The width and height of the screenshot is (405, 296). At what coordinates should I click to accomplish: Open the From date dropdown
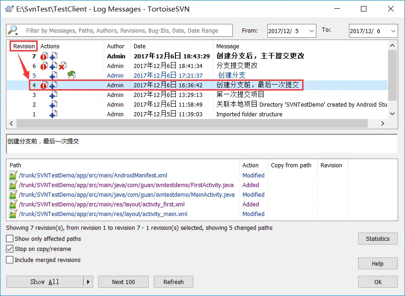(311, 31)
